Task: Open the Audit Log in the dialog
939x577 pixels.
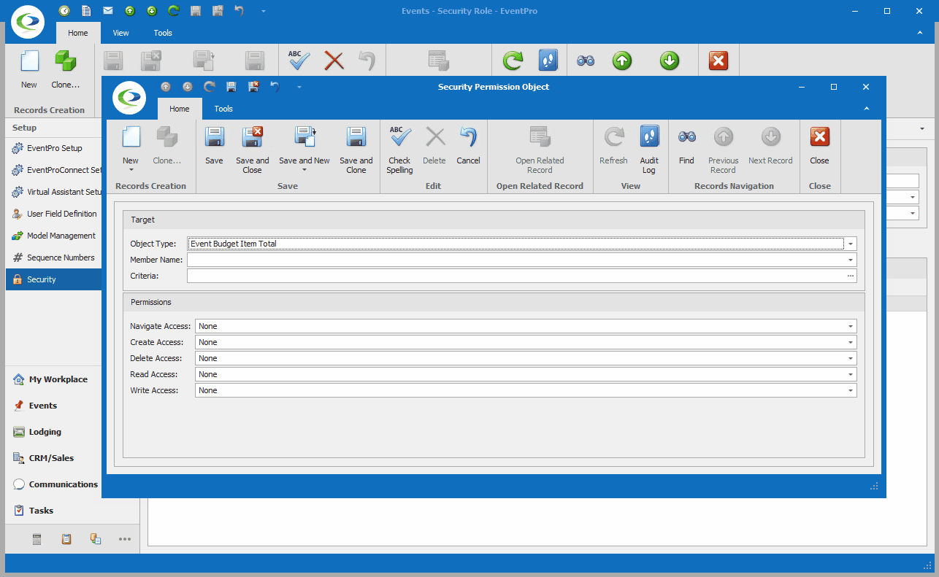Action: click(x=649, y=150)
